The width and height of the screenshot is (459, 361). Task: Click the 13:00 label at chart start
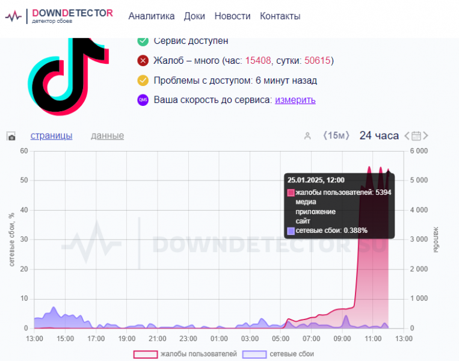point(34,339)
